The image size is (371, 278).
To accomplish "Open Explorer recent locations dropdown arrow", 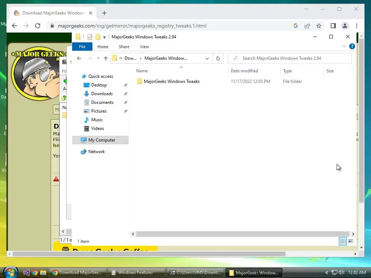I will 98,58.
